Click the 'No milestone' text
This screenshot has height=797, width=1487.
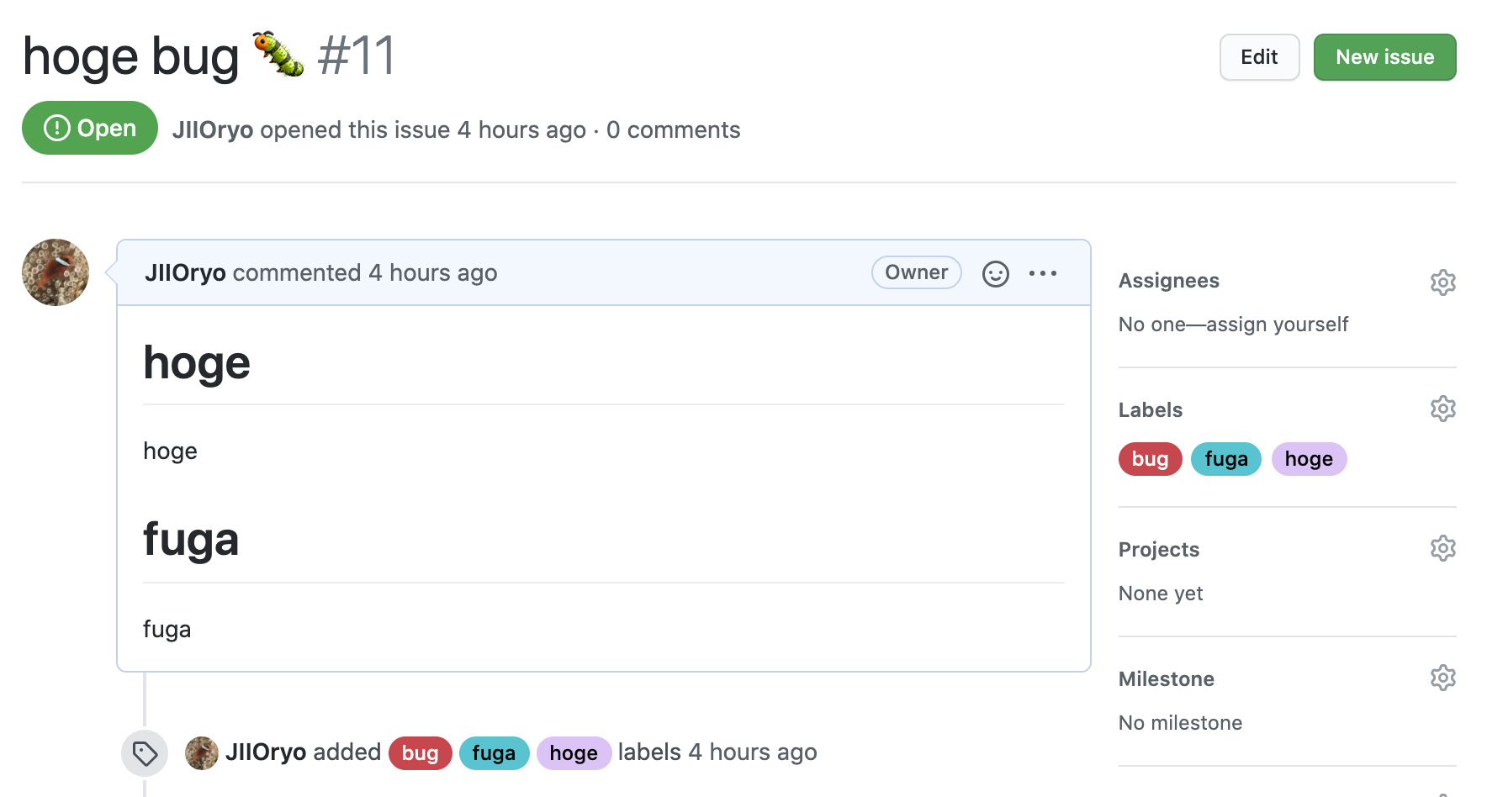click(x=1180, y=723)
